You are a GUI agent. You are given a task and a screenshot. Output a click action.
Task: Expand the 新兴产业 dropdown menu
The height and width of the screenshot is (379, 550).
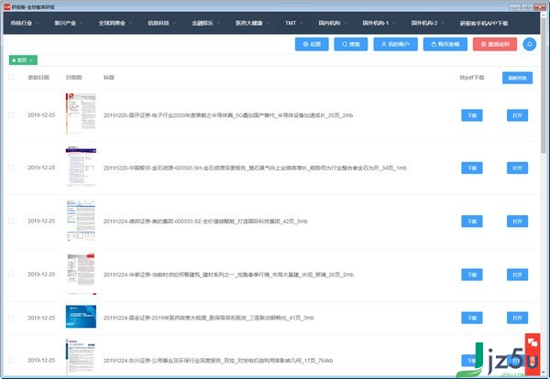[69, 23]
